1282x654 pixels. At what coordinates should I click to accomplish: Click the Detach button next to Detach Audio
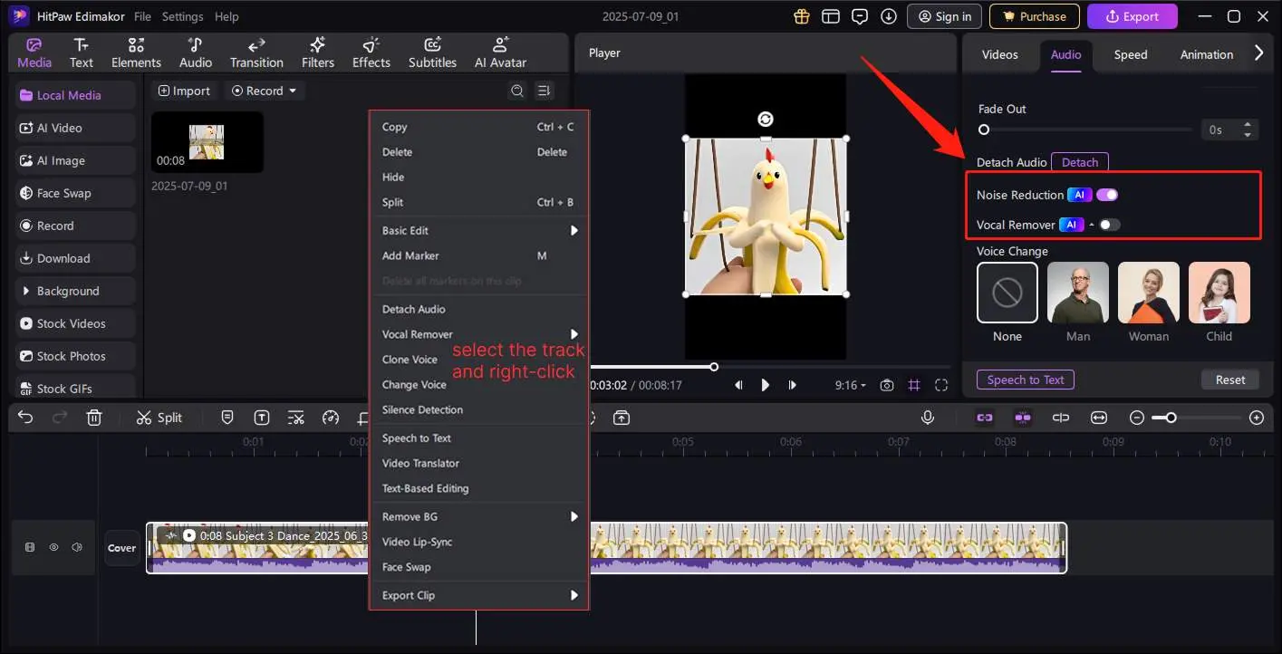tap(1079, 161)
